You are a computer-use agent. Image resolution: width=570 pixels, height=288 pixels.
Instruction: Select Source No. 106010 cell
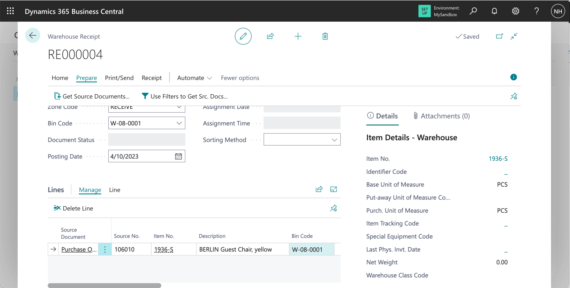pyautogui.click(x=131, y=249)
